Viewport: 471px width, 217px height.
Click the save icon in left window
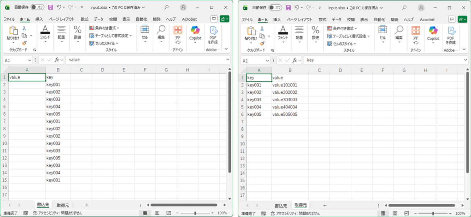pyautogui.click(x=50, y=7)
